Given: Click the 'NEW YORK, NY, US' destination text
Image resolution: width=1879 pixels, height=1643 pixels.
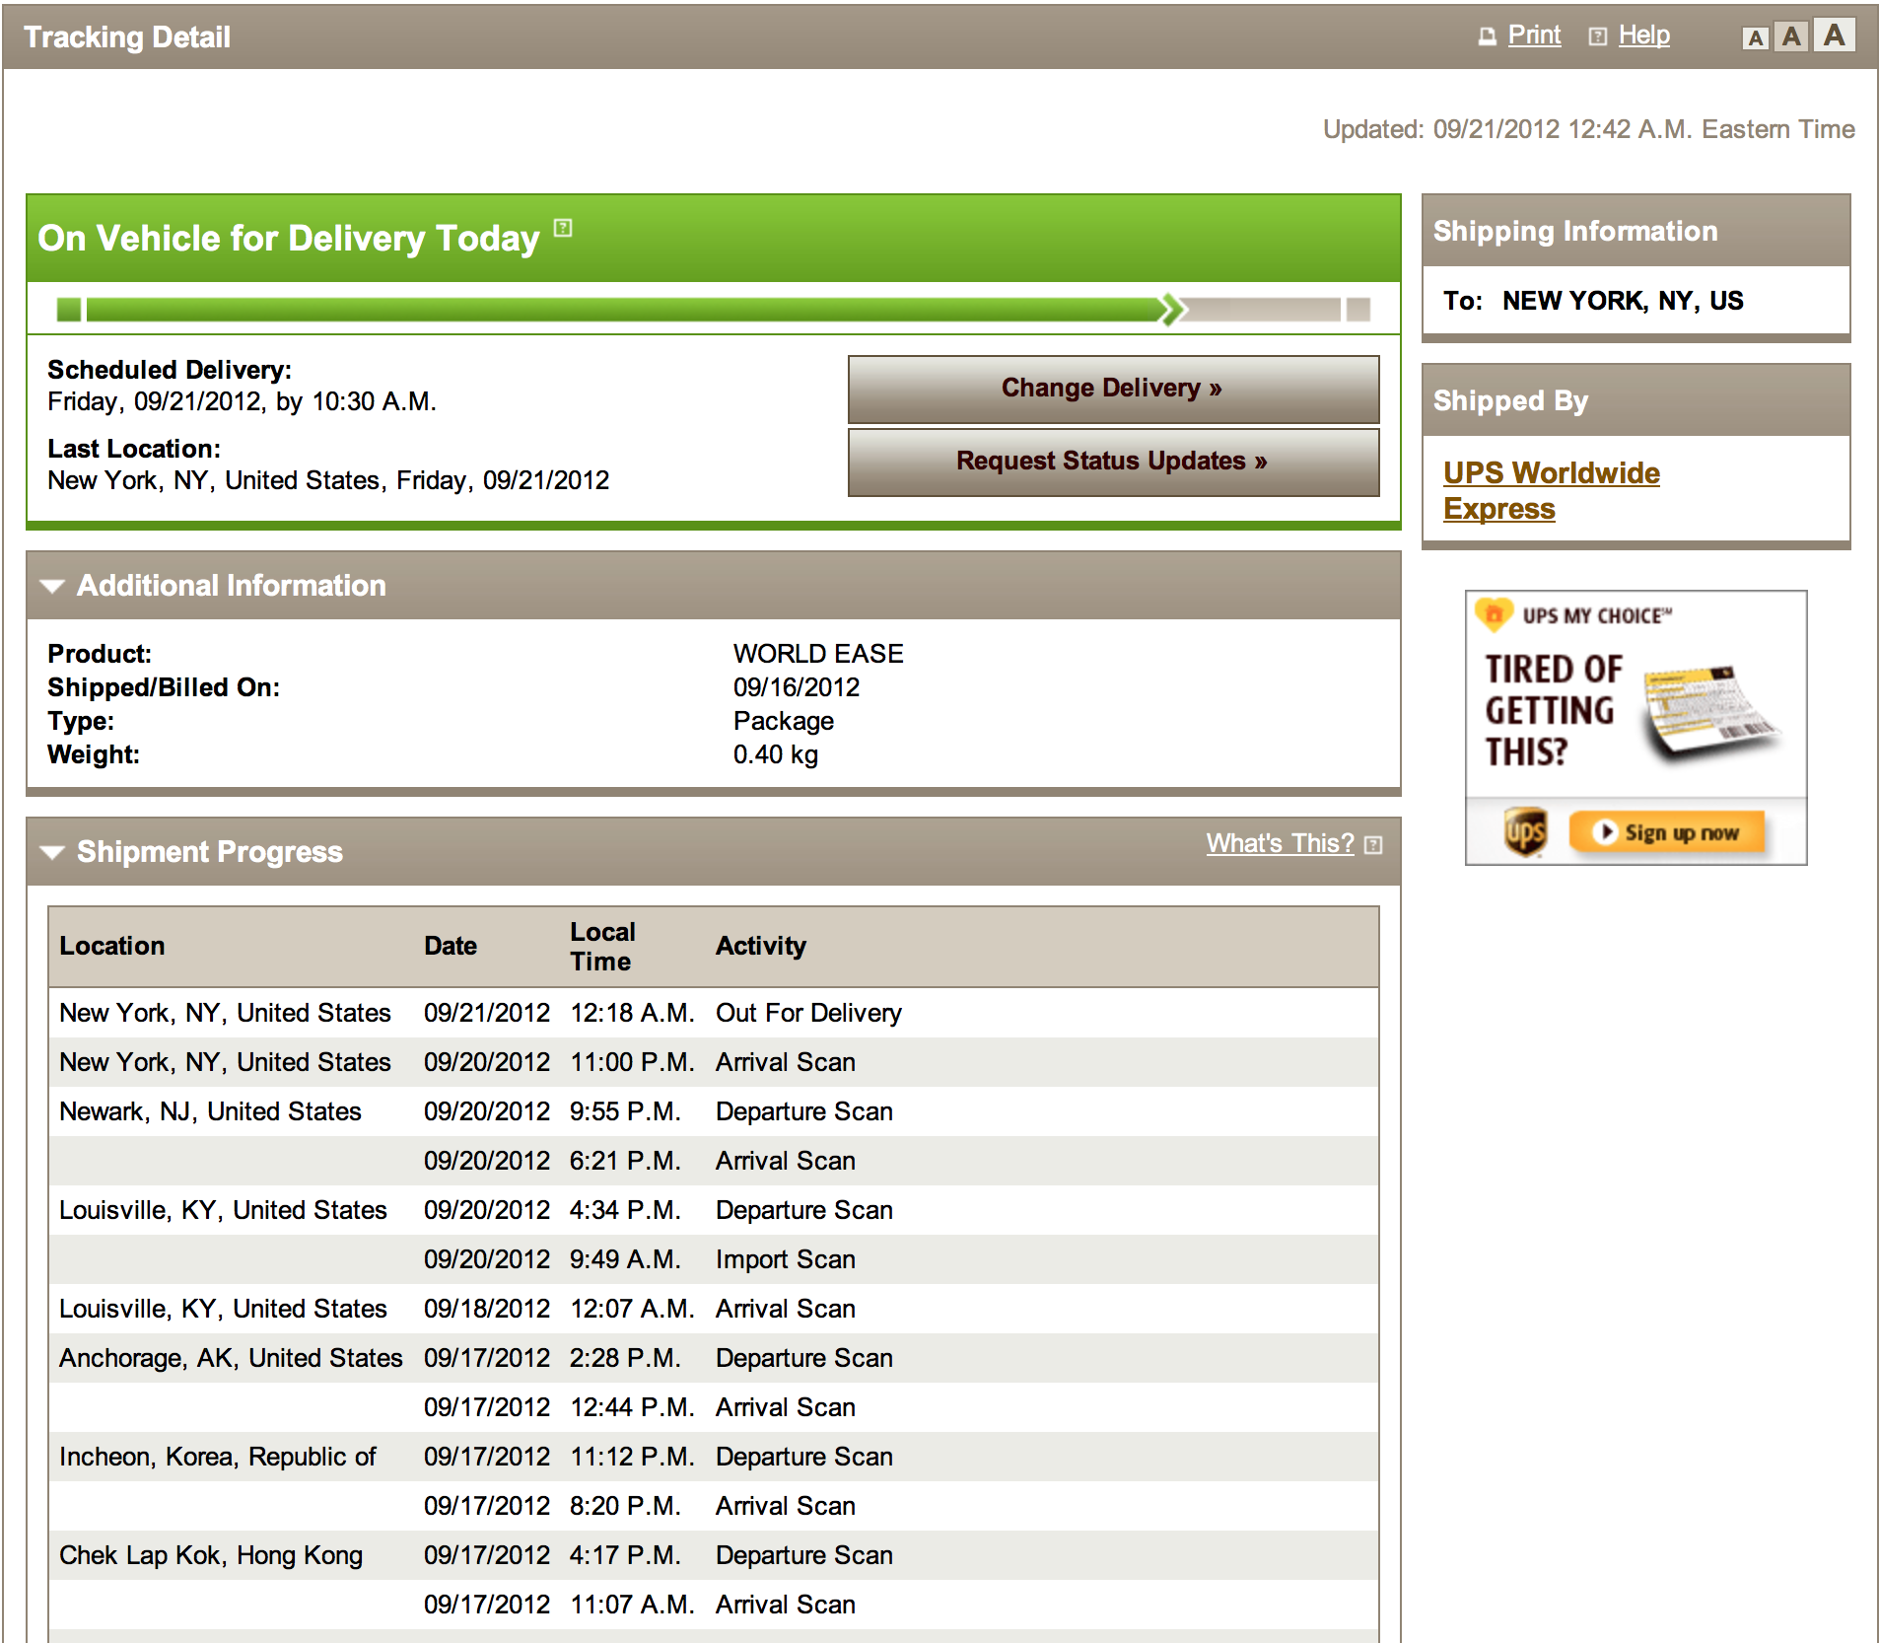Looking at the screenshot, I should click(x=1623, y=301).
